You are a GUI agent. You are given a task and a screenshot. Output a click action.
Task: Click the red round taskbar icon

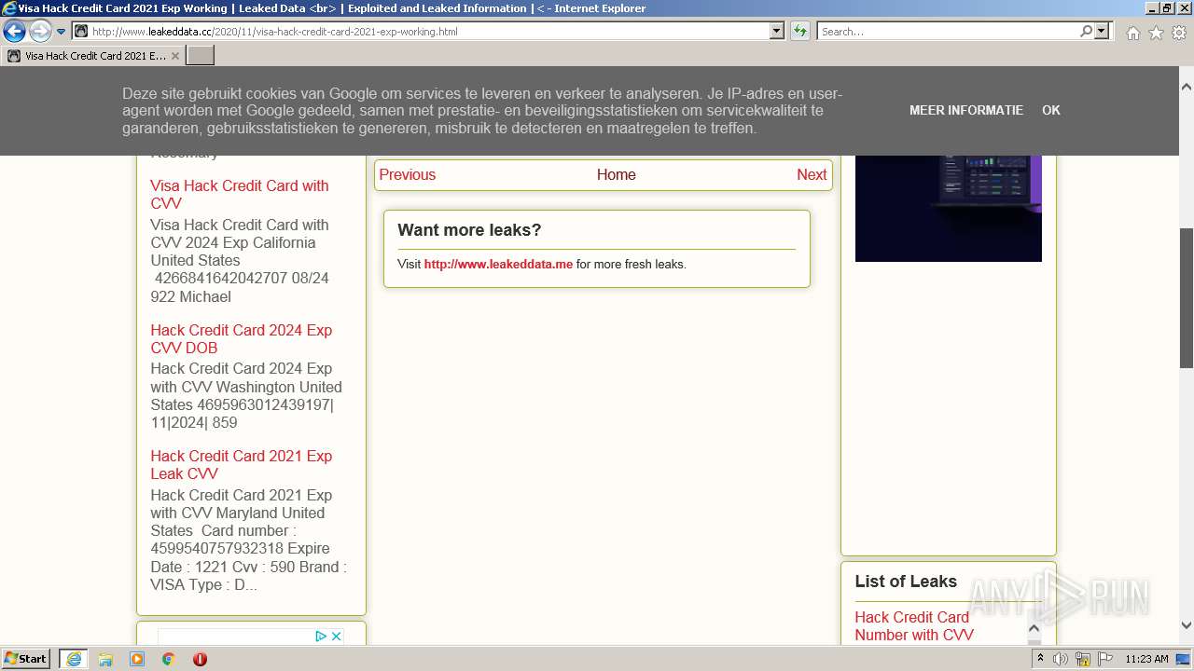tap(200, 659)
